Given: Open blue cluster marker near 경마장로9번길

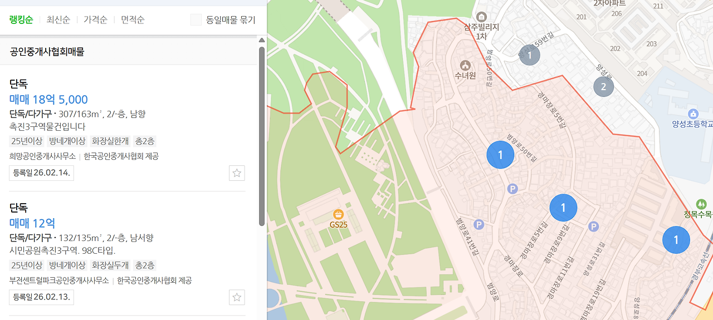Looking at the screenshot, I should (563, 208).
